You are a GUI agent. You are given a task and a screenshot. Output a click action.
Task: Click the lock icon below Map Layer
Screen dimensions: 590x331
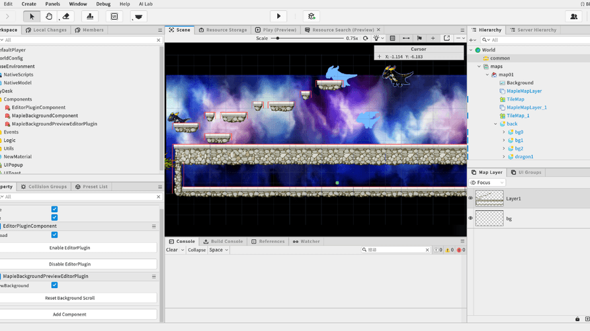(x=577, y=319)
